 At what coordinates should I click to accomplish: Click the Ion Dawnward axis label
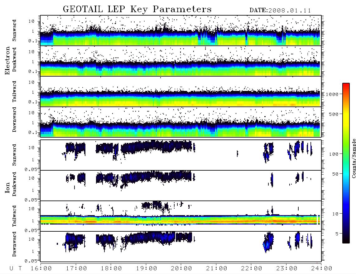click(x=14, y=244)
